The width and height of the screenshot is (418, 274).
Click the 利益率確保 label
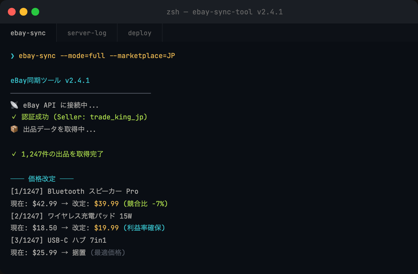144,228
